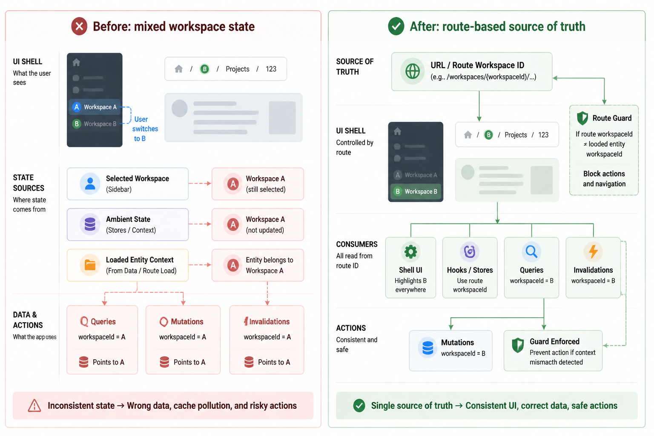The height and width of the screenshot is (436, 654).
Task: Click the lightning icon on green Invalidations card
Action: point(593,252)
